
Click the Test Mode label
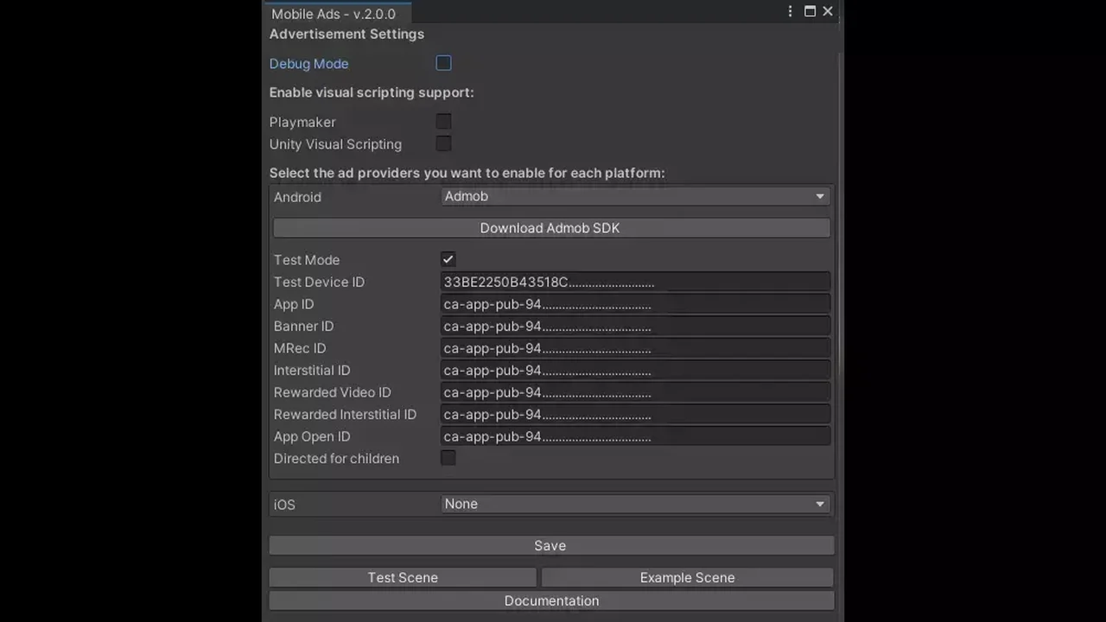tap(307, 260)
